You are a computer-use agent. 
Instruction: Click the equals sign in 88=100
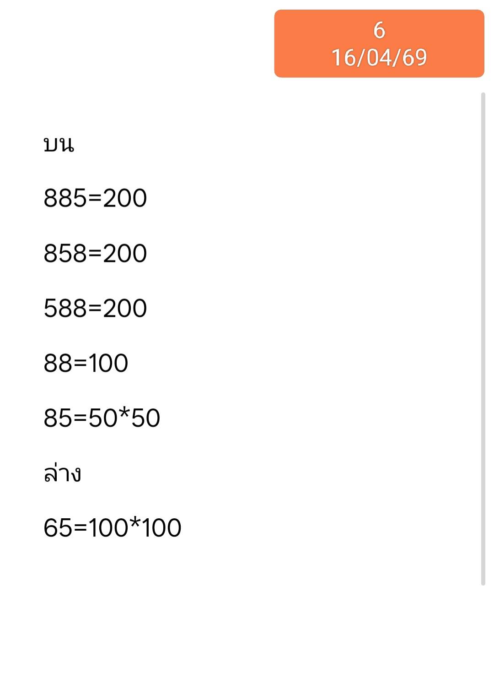pos(81,364)
